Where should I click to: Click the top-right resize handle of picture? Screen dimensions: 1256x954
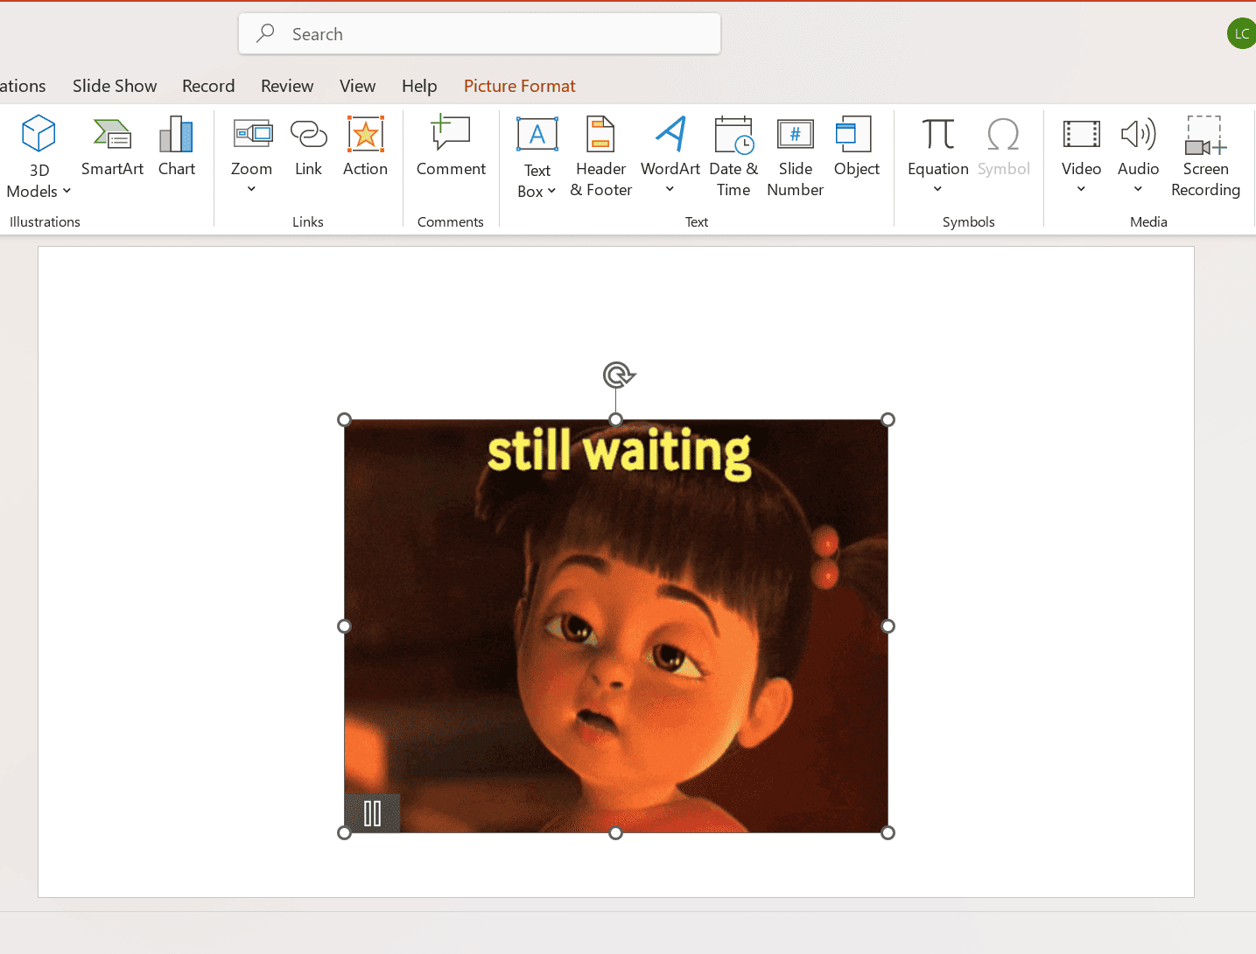point(888,420)
